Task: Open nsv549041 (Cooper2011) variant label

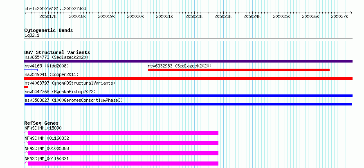Action: [x=52, y=74]
